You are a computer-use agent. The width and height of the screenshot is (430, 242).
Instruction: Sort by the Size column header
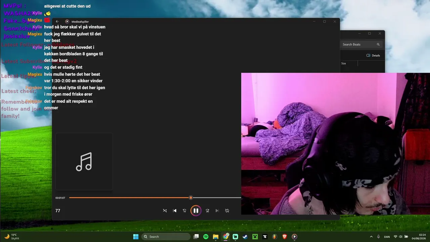click(344, 64)
